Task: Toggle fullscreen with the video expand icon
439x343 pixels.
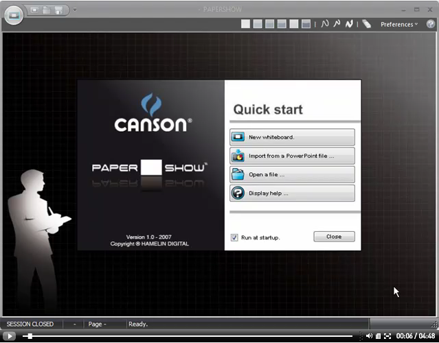Action: pyautogui.click(x=387, y=336)
